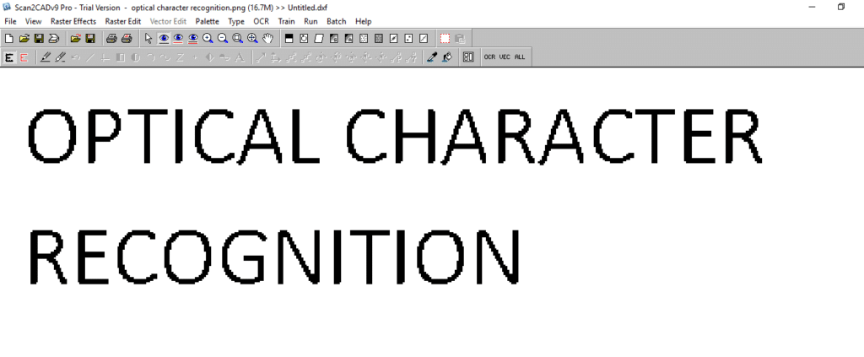Choose the zoom window magnifier tool
The height and width of the screenshot is (357, 864).
pyautogui.click(x=237, y=39)
